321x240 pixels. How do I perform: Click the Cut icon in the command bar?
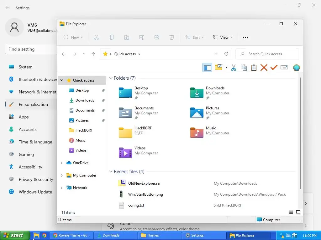tap(97, 37)
